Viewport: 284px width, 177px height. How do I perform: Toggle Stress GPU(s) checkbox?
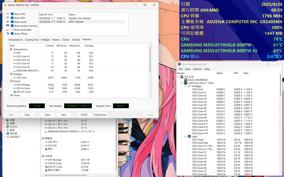tap(12, 34)
